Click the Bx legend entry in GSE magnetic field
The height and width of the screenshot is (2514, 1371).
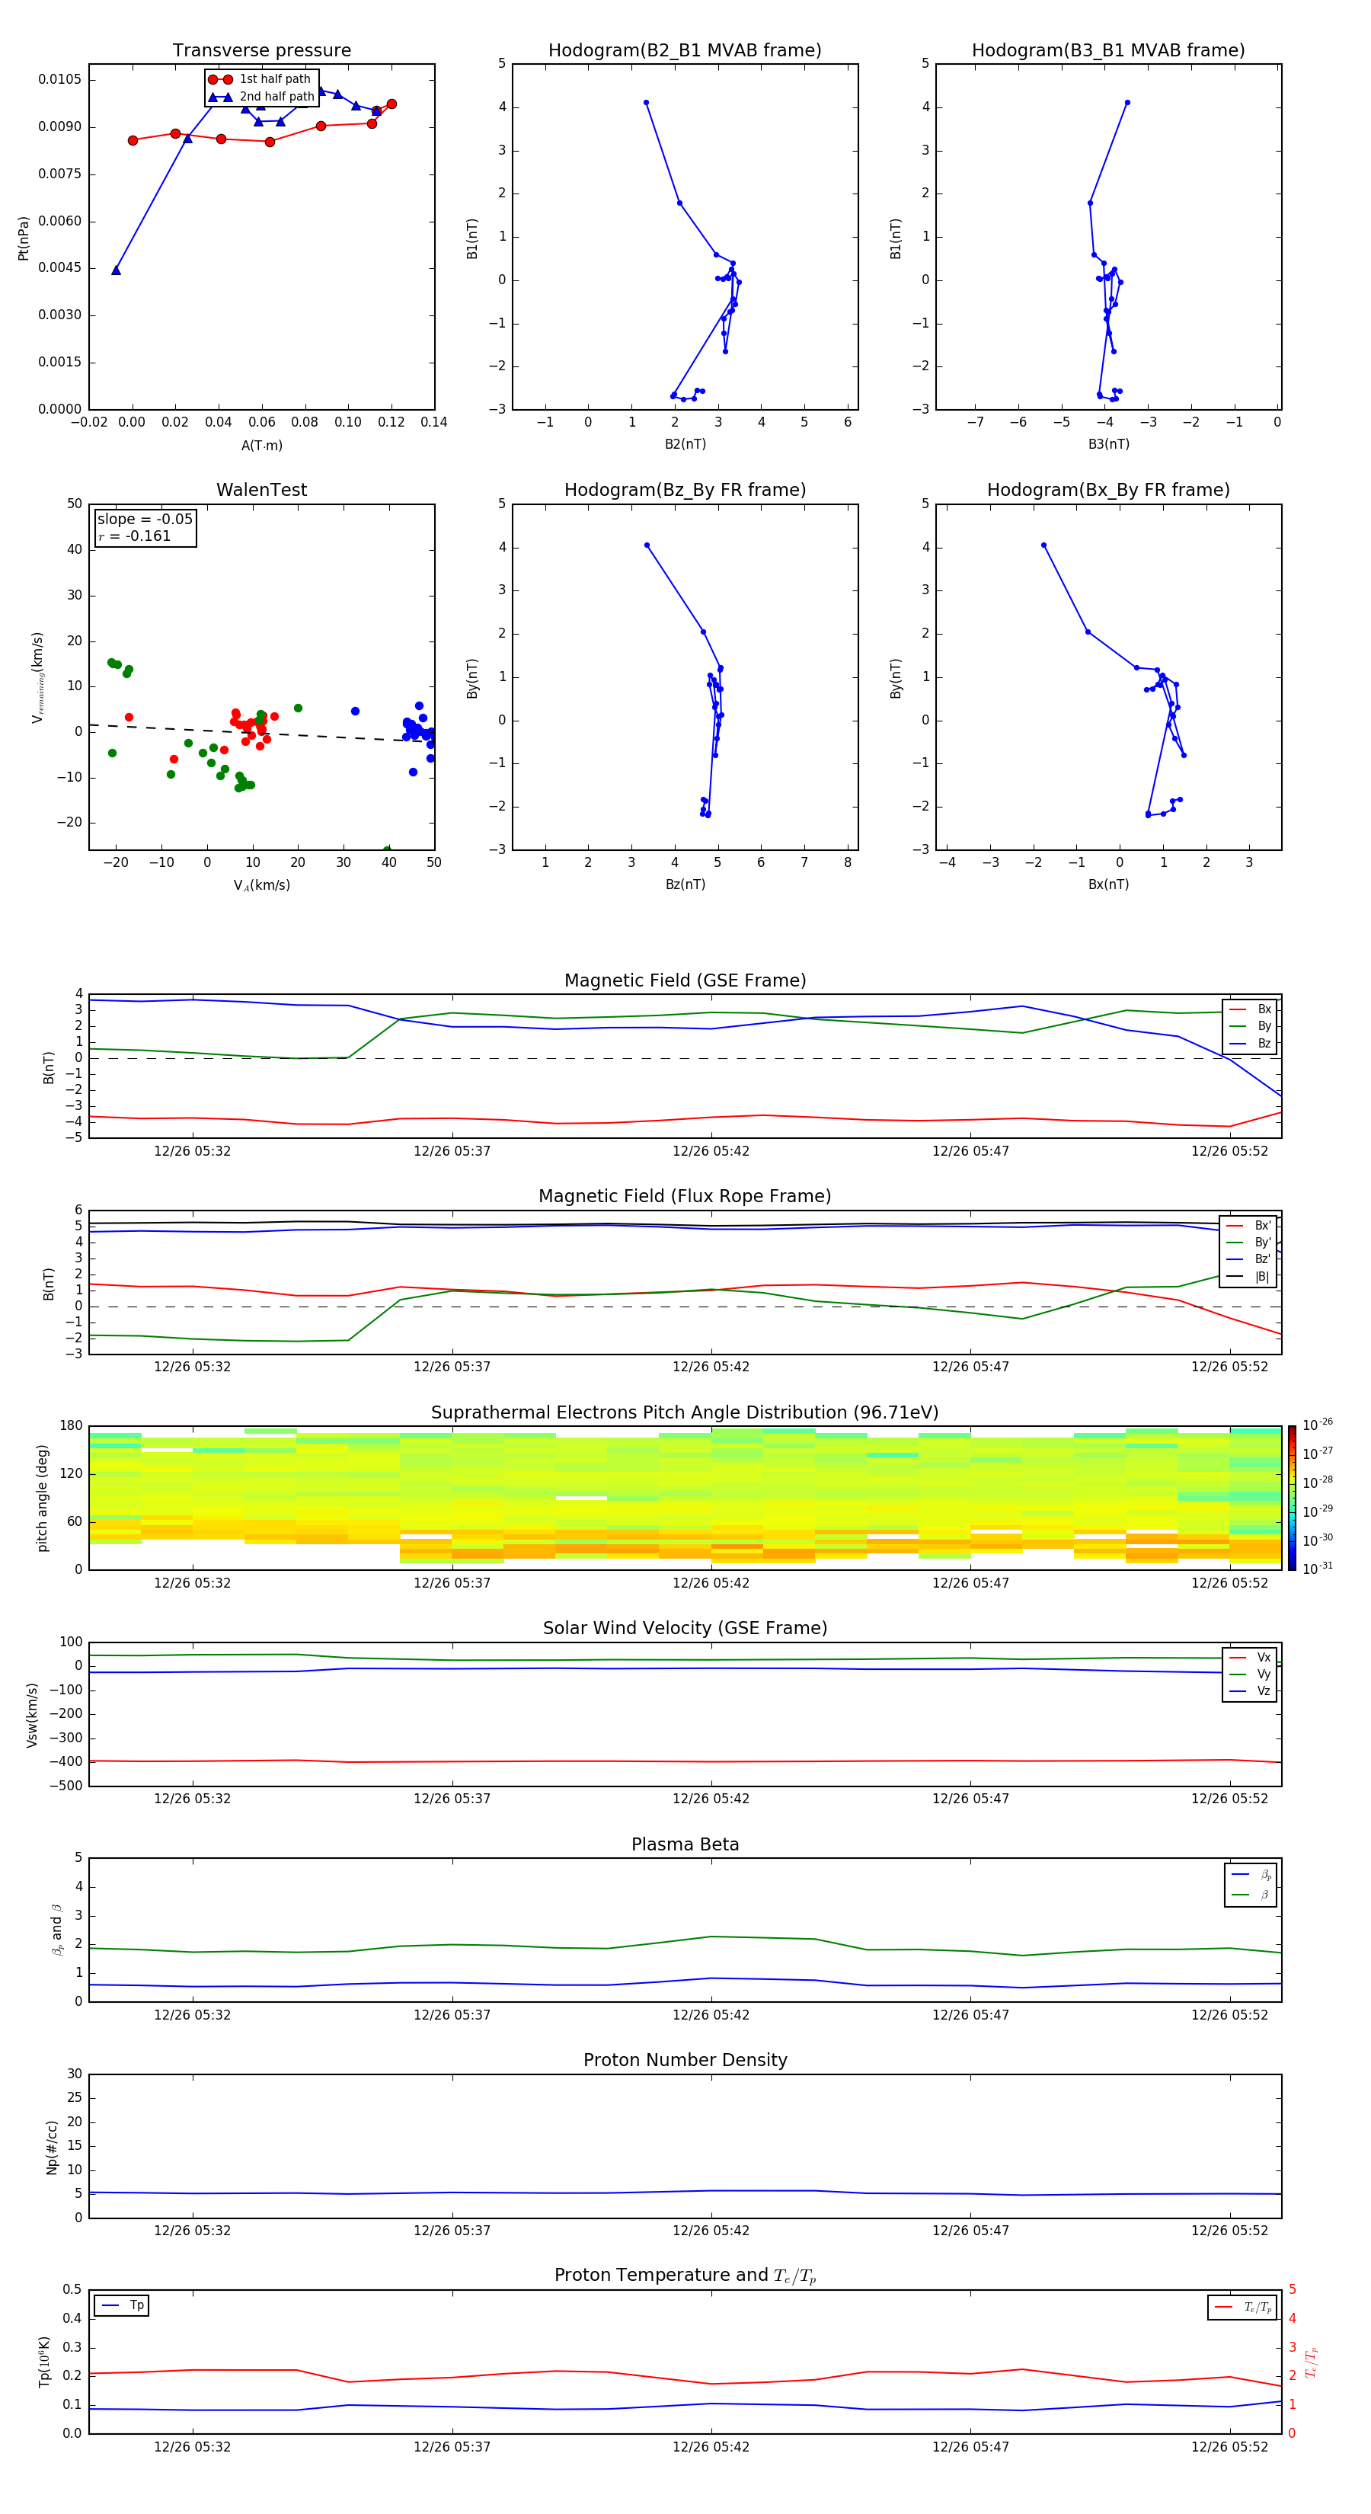point(1249,1009)
